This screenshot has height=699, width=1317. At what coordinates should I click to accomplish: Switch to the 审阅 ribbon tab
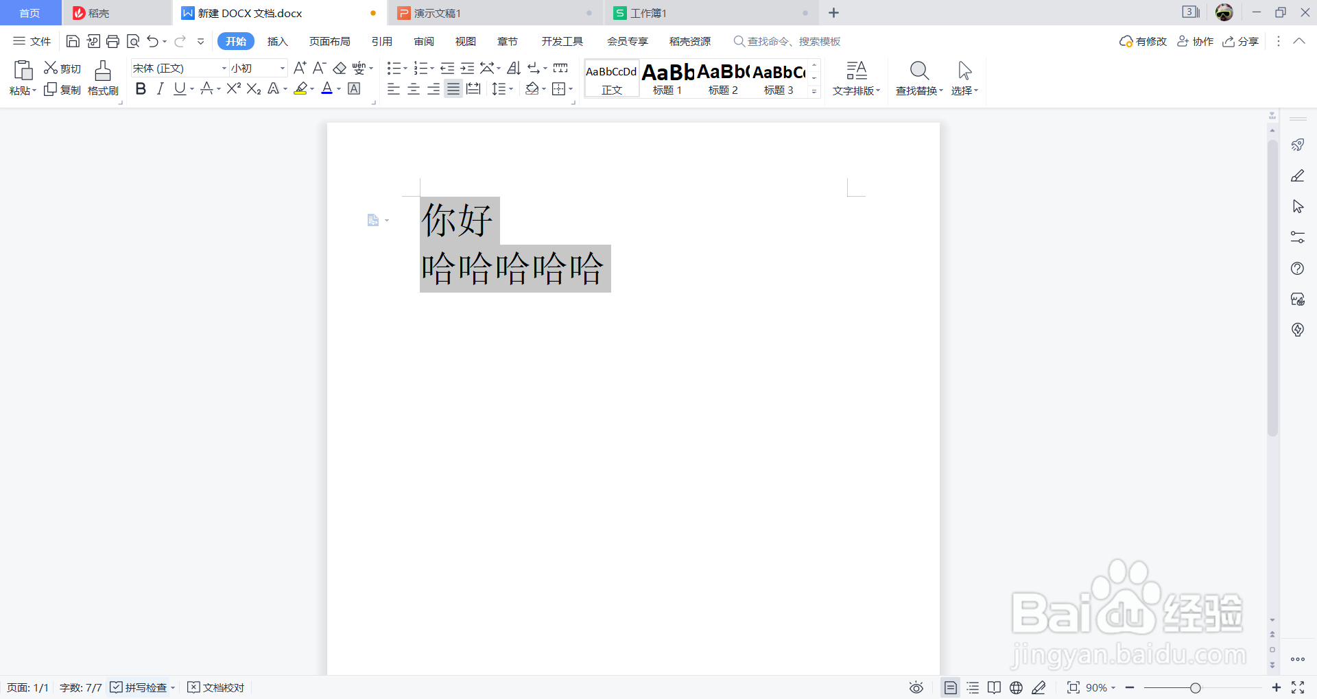click(x=424, y=41)
